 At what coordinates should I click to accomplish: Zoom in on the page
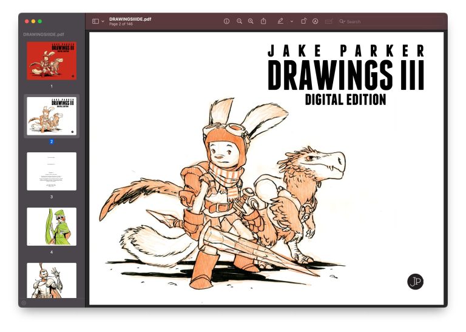point(251,21)
